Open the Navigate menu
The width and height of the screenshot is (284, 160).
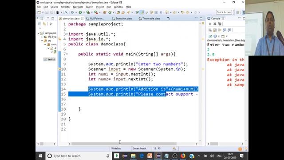78,7
